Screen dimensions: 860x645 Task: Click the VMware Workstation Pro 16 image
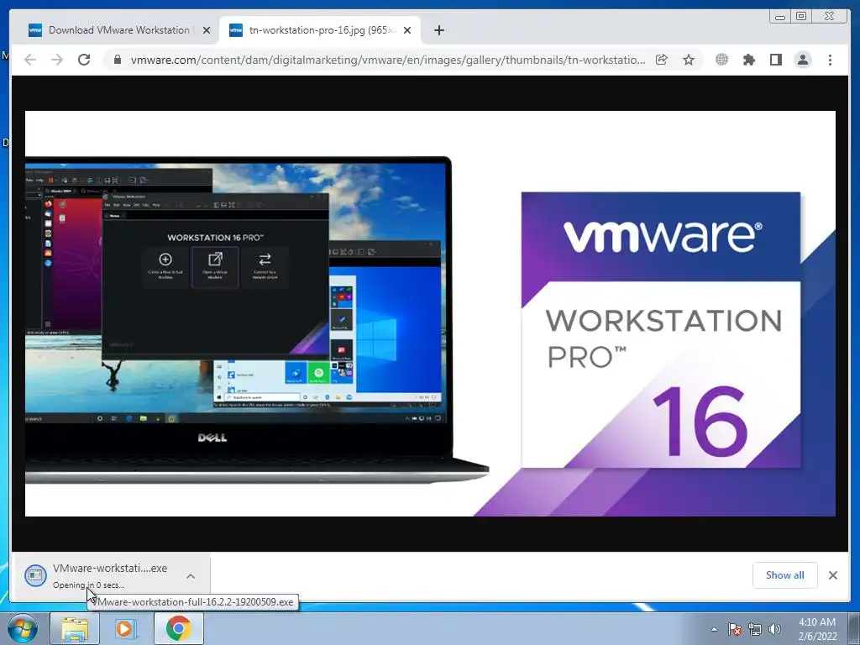430,313
